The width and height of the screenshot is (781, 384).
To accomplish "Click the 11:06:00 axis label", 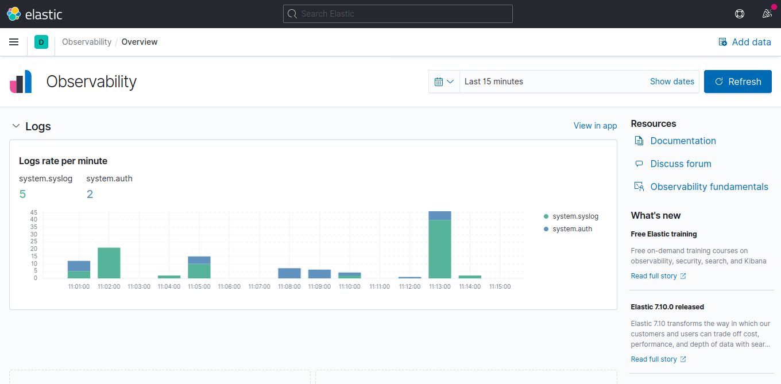I will (x=229, y=286).
